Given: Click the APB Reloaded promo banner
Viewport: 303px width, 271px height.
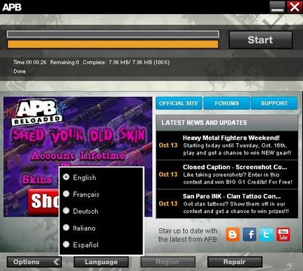Looking at the screenshot, I should (x=77, y=156).
